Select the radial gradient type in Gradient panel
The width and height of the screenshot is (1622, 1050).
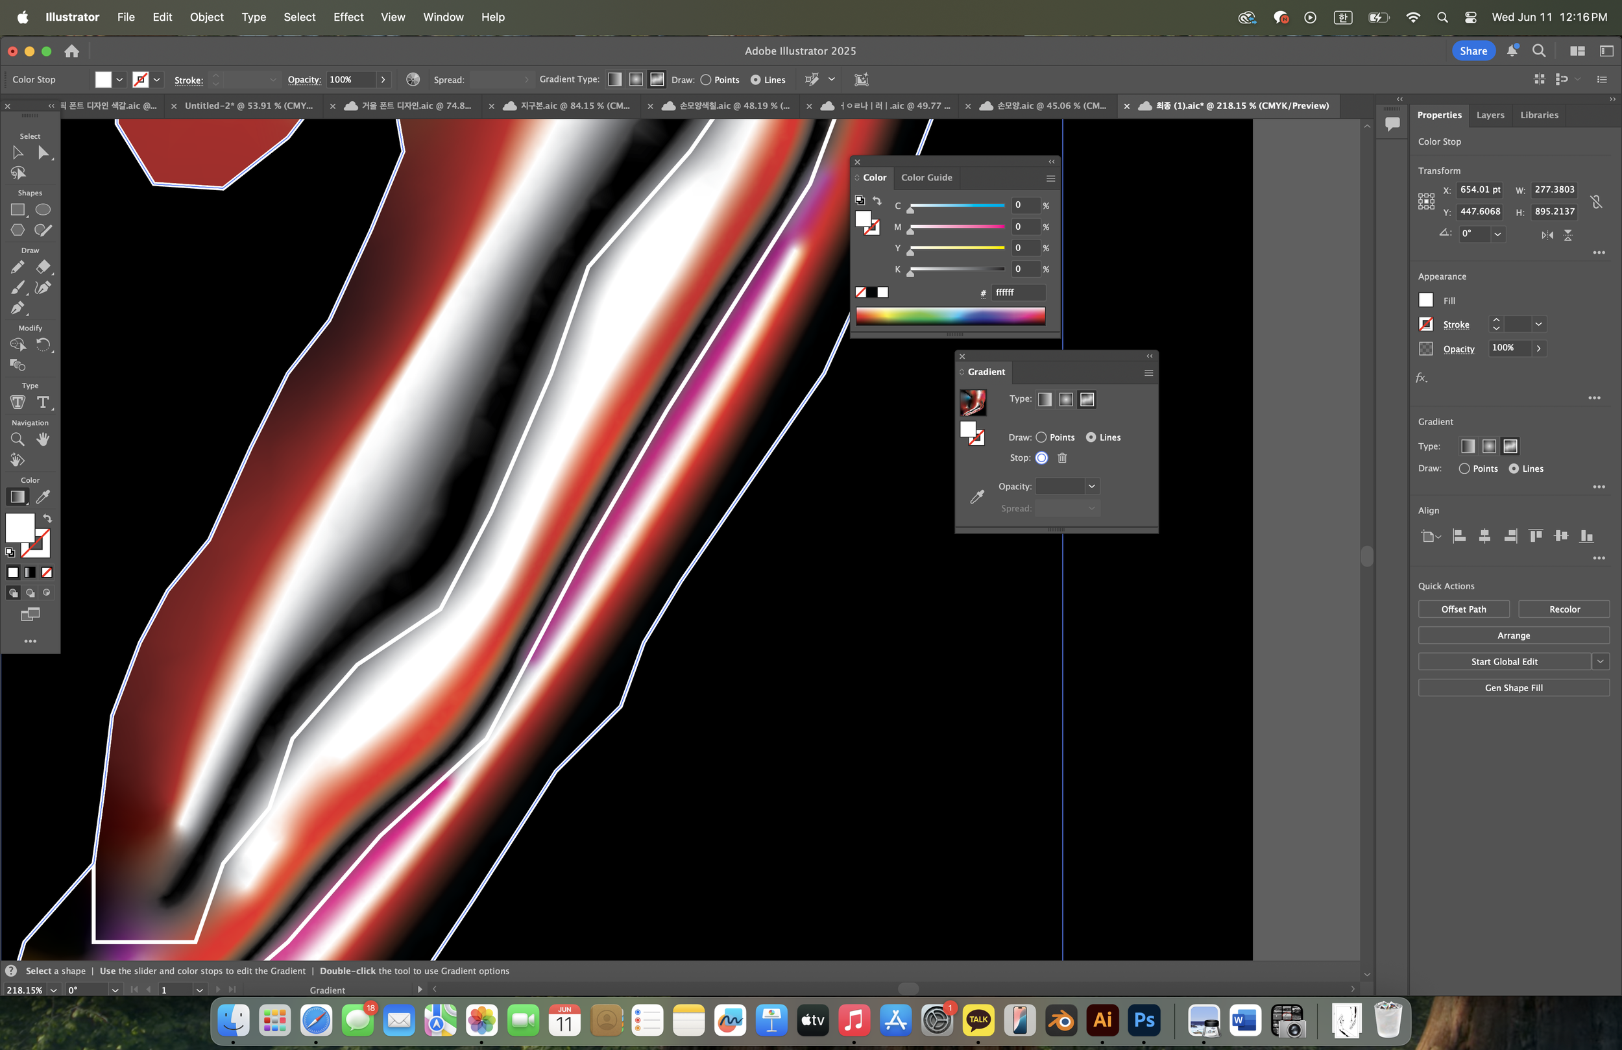click(1066, 400)
